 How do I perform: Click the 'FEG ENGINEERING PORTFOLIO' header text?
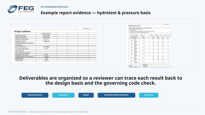tap(54, 7)
